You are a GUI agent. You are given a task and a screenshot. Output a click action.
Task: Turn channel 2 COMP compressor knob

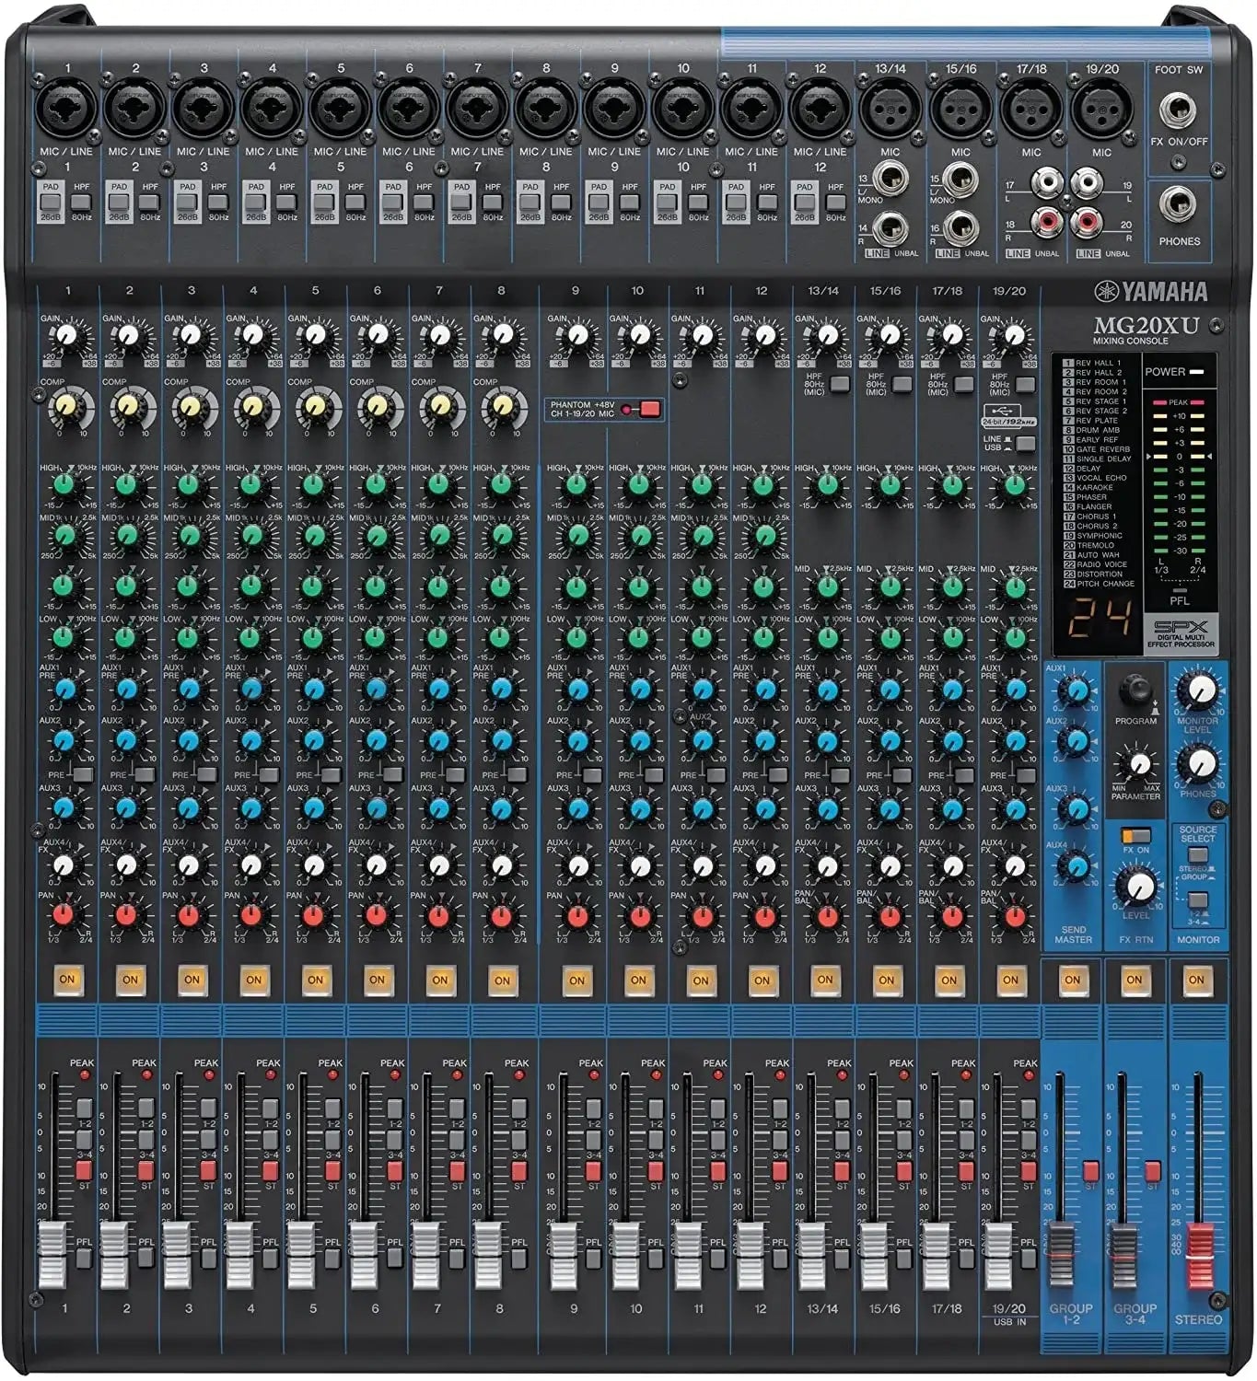pos(129,405)
